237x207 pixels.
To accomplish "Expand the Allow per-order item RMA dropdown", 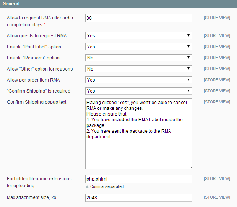I will pyautogui.click(x=139, y=80).
